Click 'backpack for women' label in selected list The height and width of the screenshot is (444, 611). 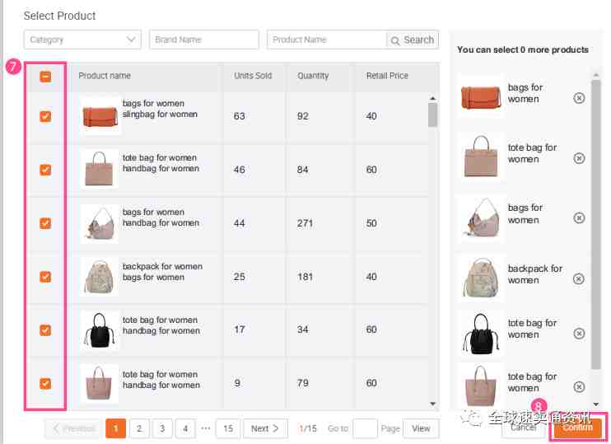[x=535, y=274]
